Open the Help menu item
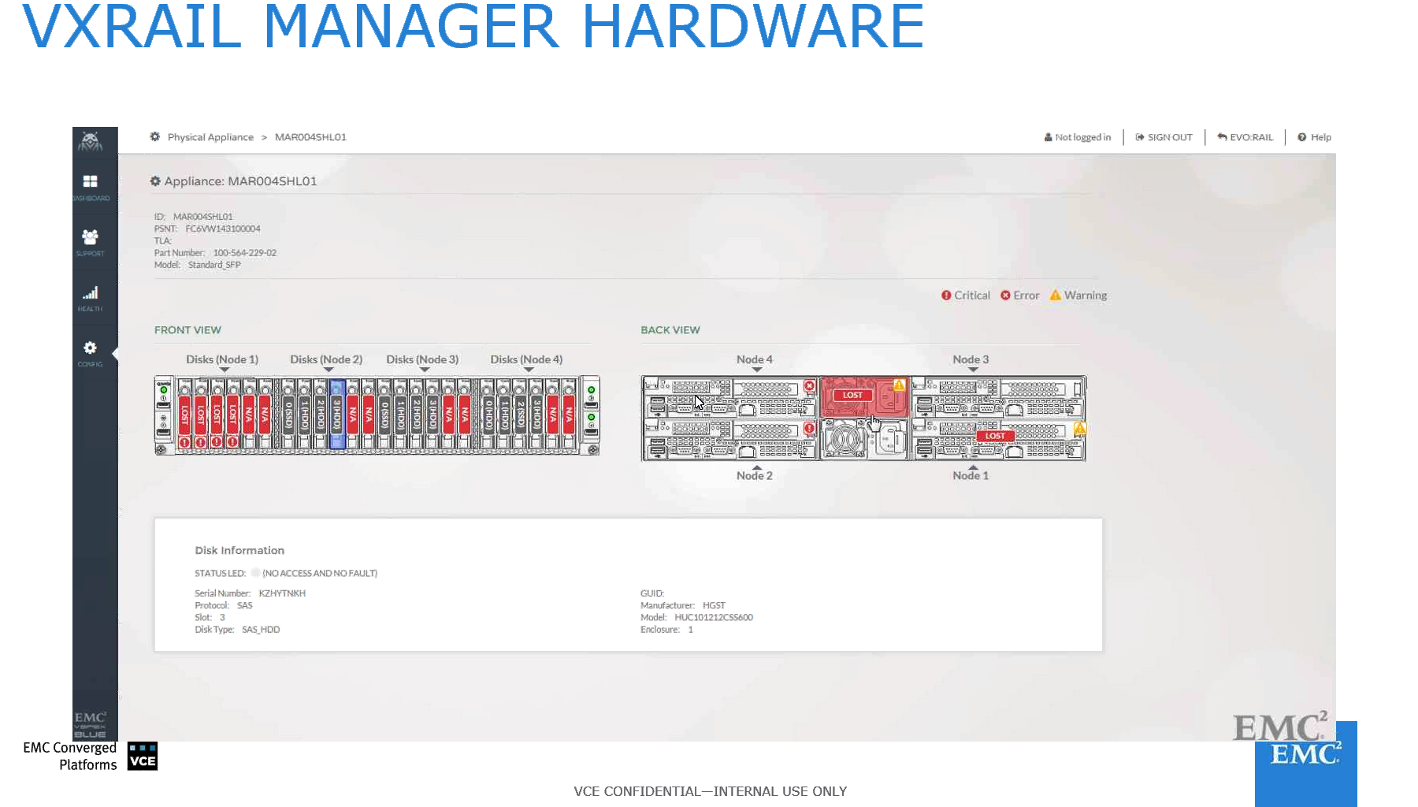 tap(1315, 137)
